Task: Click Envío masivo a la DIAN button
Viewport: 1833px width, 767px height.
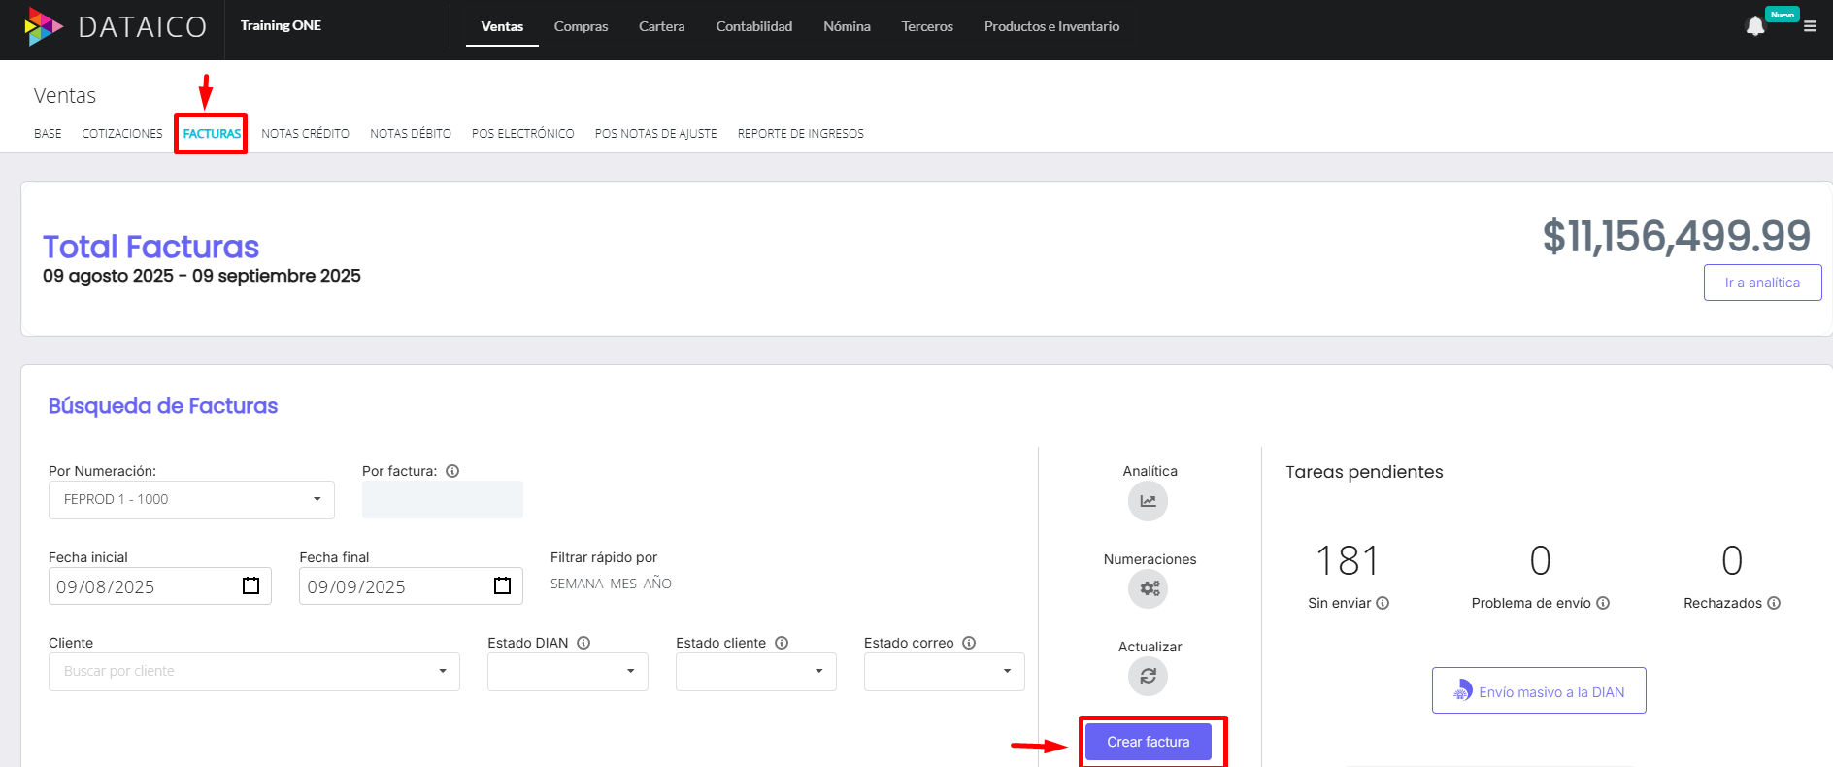Action: 1538,691
